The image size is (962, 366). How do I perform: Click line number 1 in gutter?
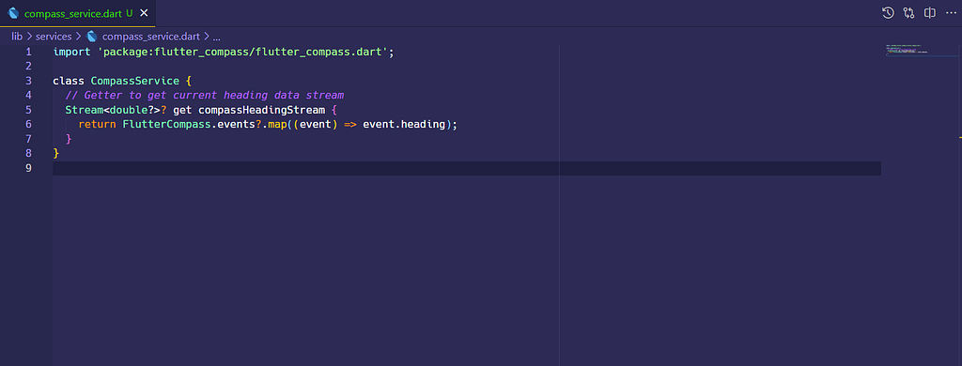28,53
